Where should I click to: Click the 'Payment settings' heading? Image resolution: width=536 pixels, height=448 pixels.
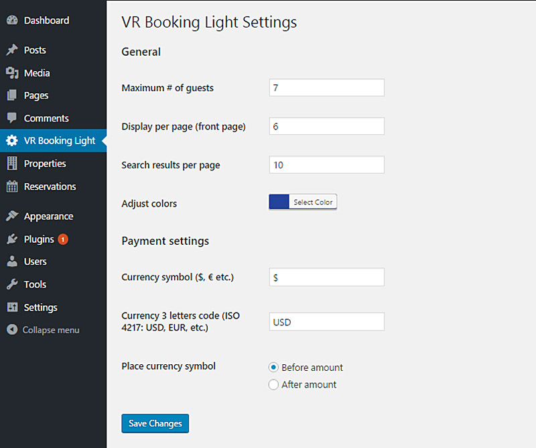click(165, 241)
